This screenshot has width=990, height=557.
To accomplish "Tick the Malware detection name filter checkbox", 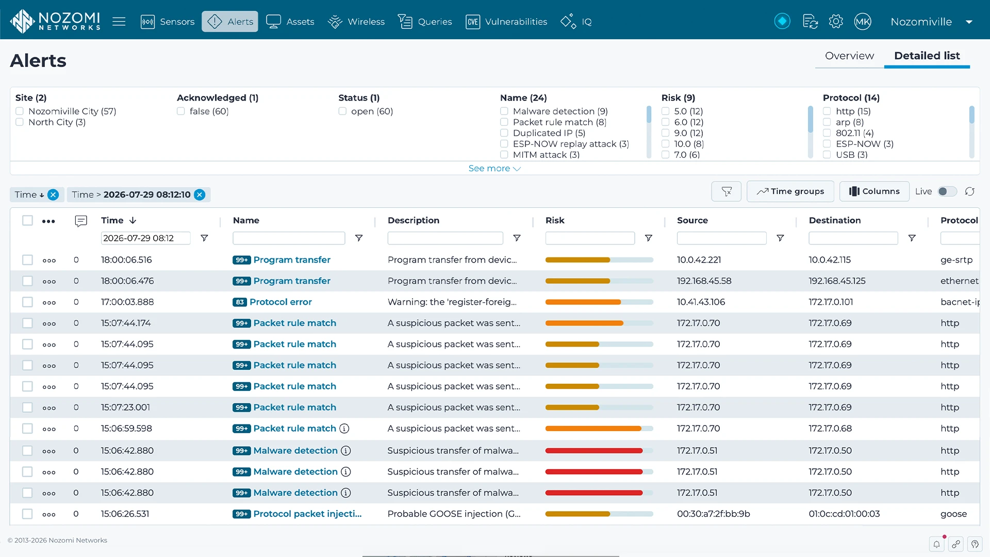I will point(504,111).
